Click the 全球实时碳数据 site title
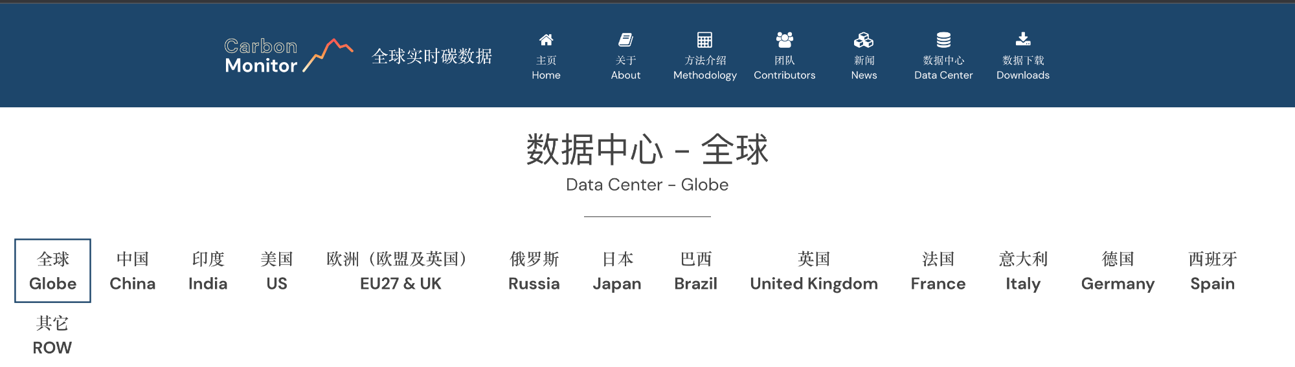 432,56
